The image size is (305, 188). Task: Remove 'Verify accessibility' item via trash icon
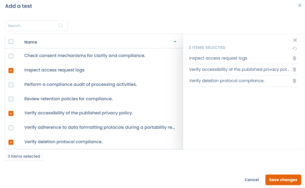(x=294, y=70)
